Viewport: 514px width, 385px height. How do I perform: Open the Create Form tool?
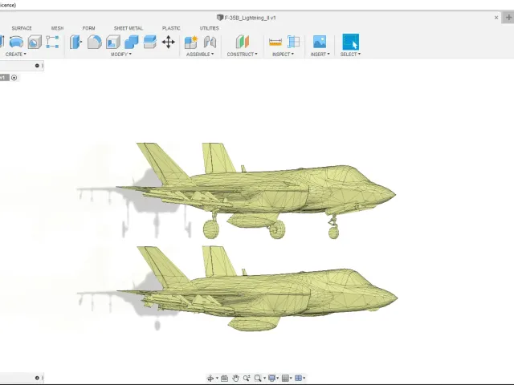click(52, 42)
